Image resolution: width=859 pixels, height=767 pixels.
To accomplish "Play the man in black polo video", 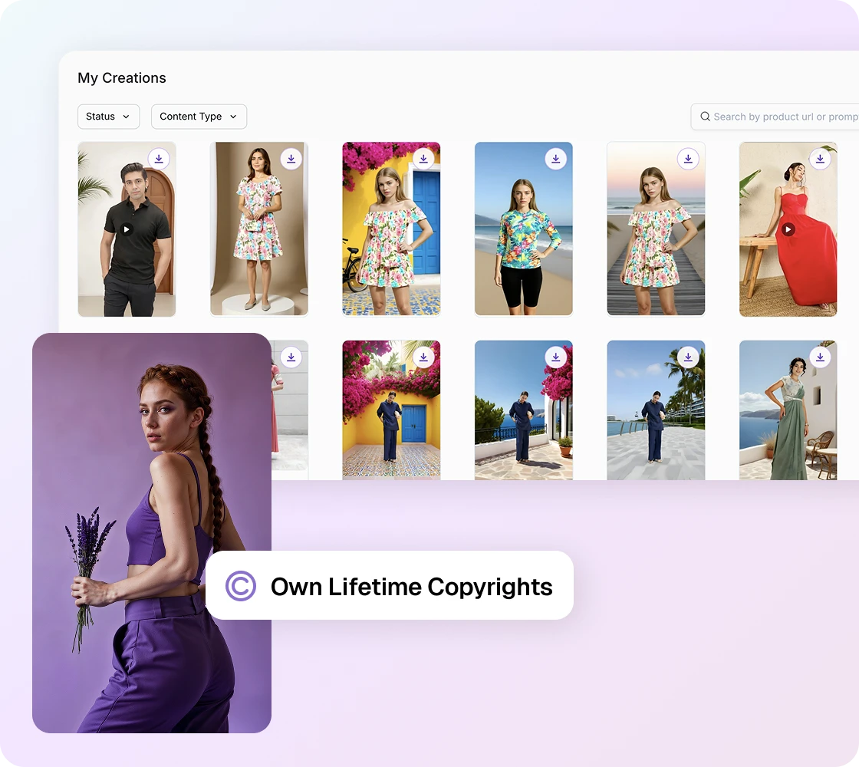I will 127,229.
